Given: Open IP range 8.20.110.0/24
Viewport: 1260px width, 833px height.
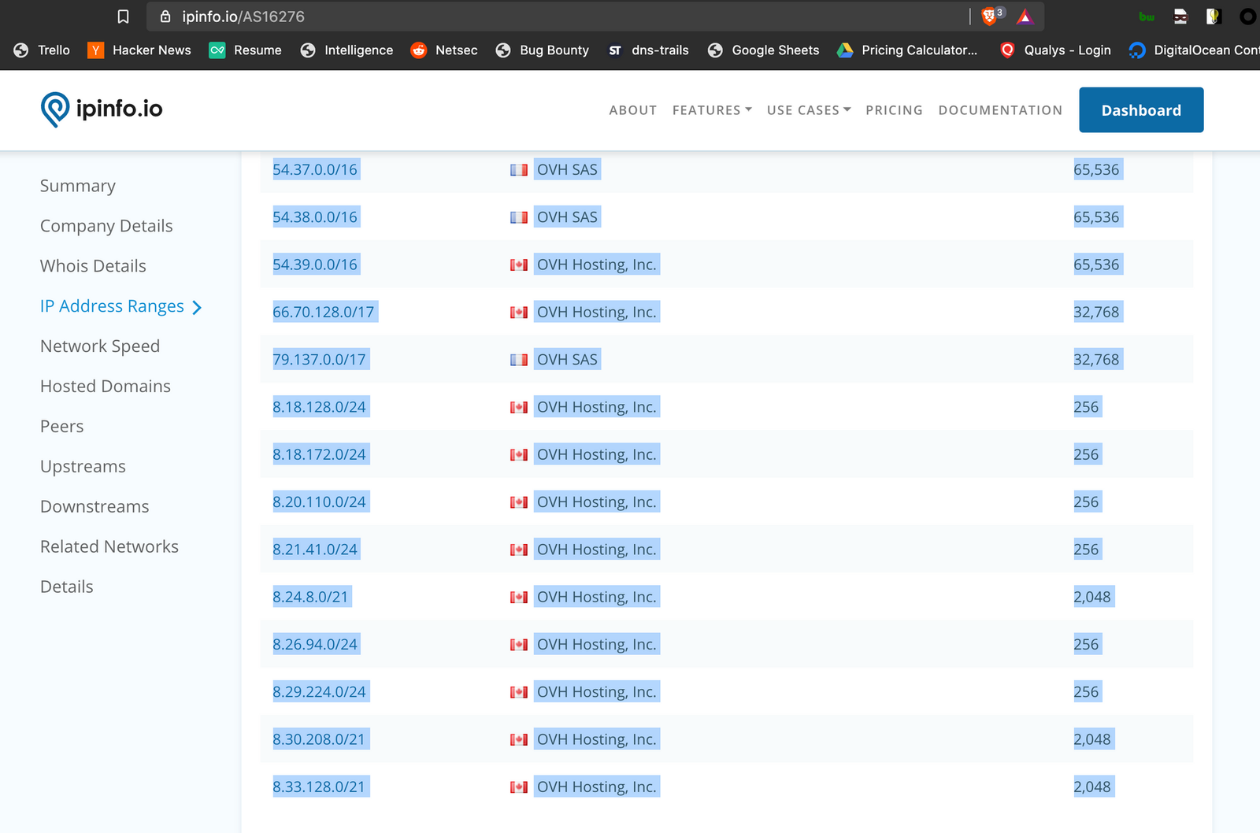Looking at the screenshot, I should point(320,502).
